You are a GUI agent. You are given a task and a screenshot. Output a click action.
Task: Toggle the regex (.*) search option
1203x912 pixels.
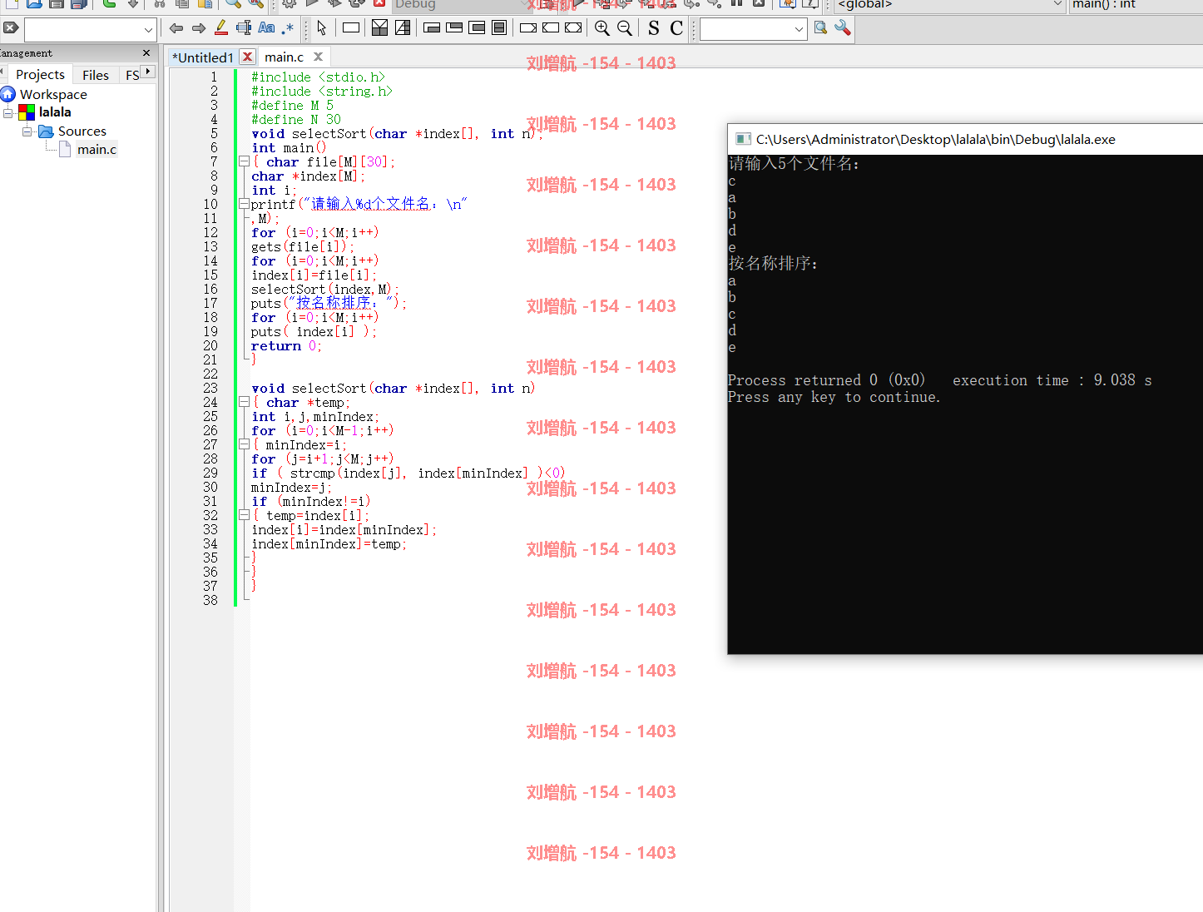tap(288, 28)
